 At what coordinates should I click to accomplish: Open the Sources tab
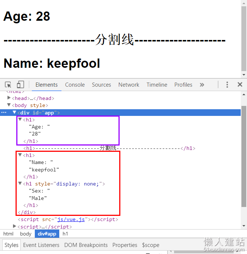point(101,85)
